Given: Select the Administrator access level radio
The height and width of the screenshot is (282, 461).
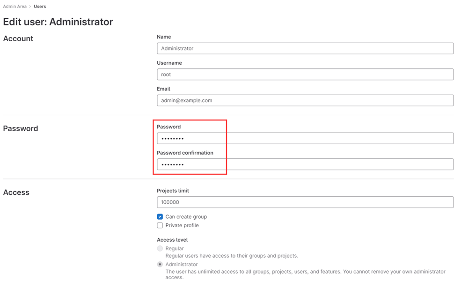Looking at the screenshot, I should pos(160,264).
